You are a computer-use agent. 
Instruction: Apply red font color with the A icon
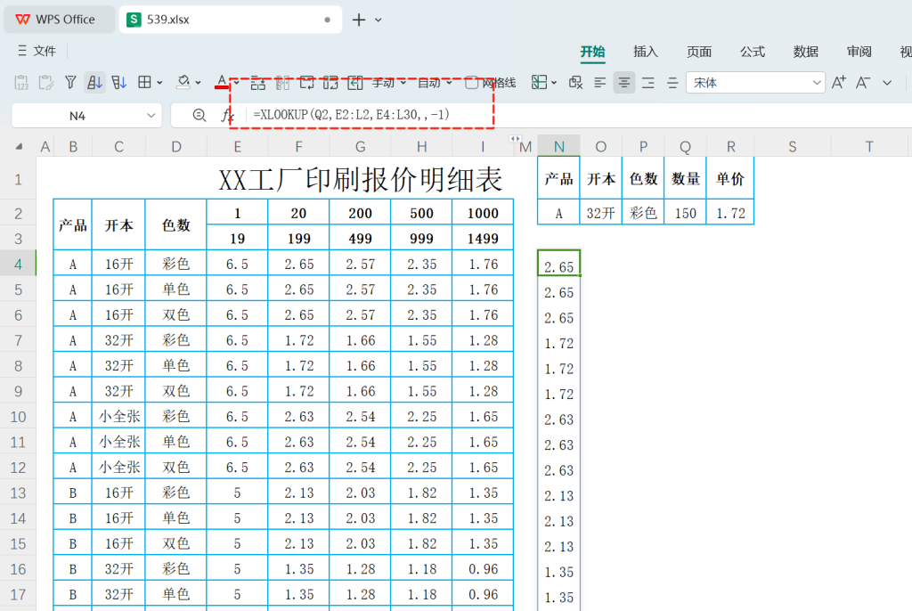[222, 83]
